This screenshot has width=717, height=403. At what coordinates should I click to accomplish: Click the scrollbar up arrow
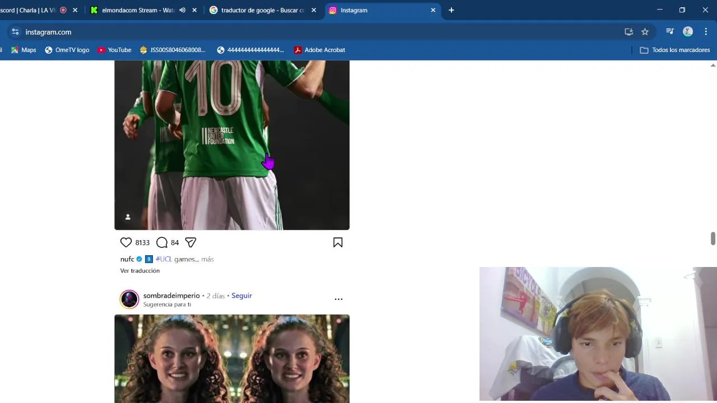click(x=713, y=65)
